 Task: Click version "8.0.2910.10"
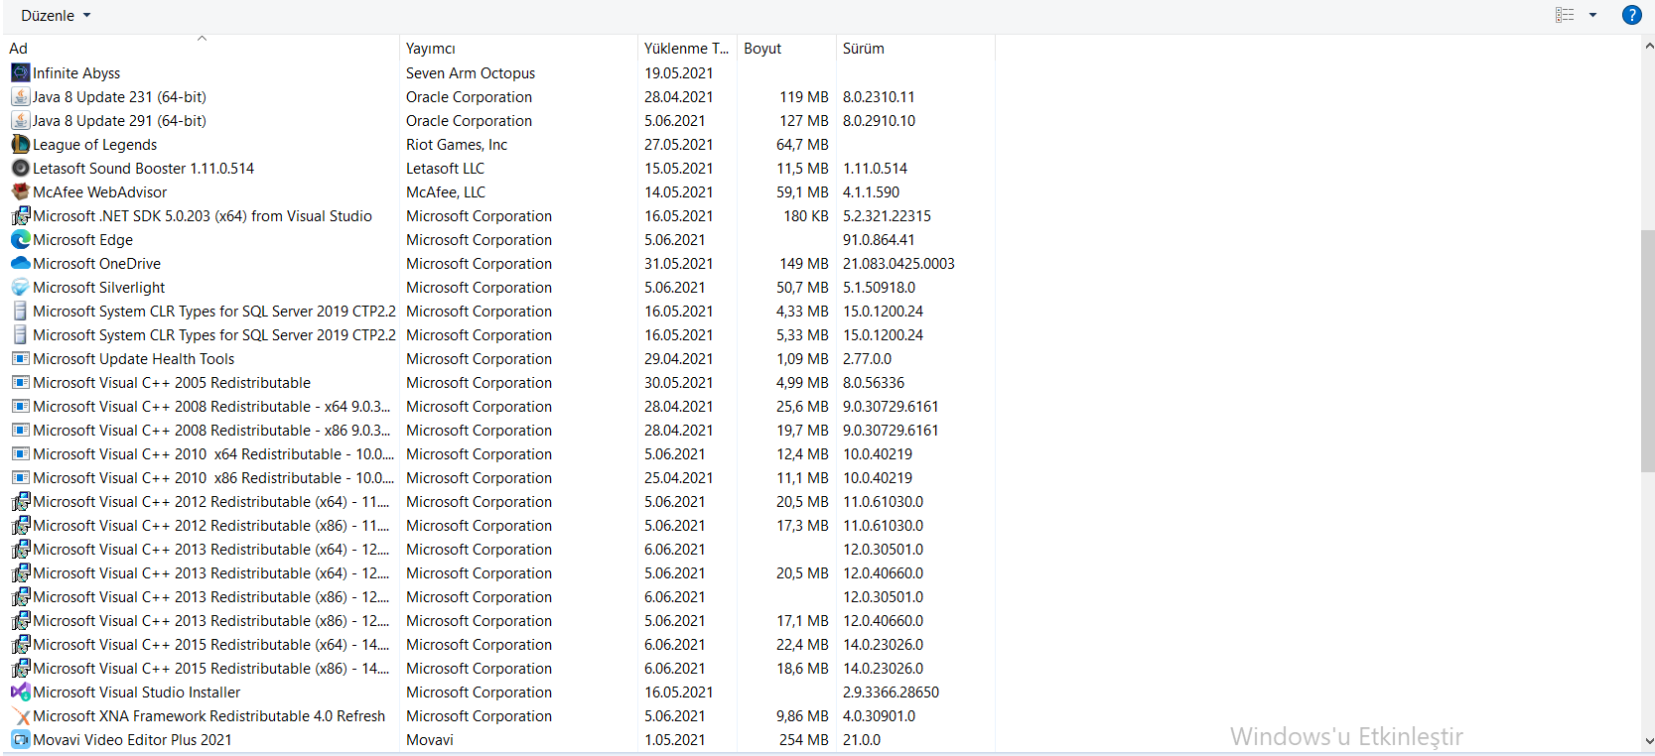[x=880, y=120]
